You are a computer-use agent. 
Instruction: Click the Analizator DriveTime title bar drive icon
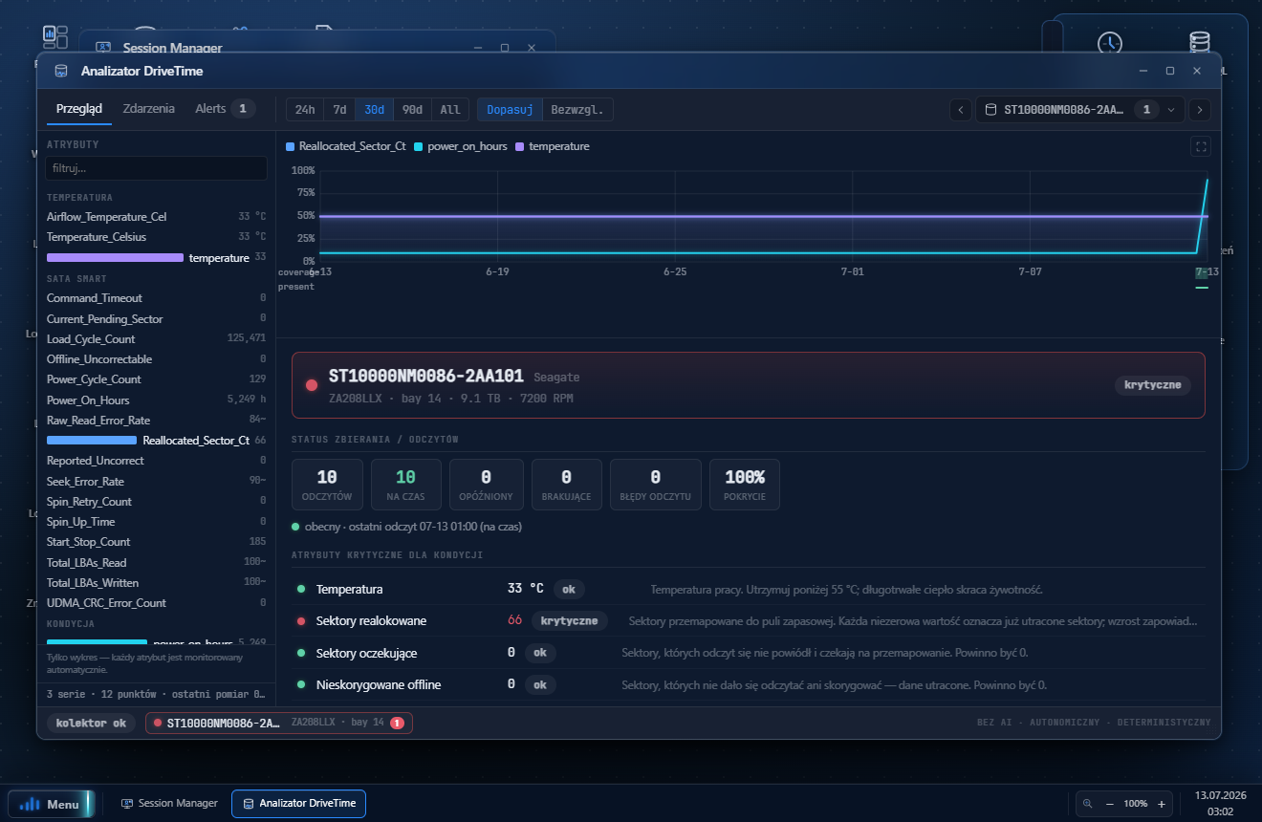point(61,71)
